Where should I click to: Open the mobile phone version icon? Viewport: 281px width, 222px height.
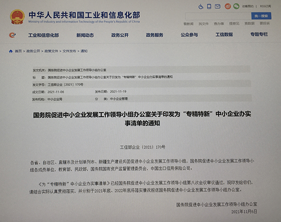[209, 7]
